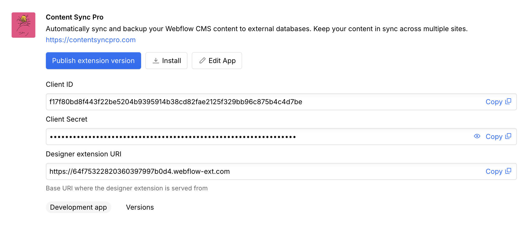Click Copy next to the Client Secret field
528x231 pixels.
(x=494, y=136)
